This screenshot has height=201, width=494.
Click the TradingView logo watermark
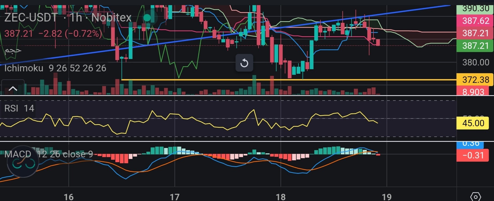click(23, 161)
